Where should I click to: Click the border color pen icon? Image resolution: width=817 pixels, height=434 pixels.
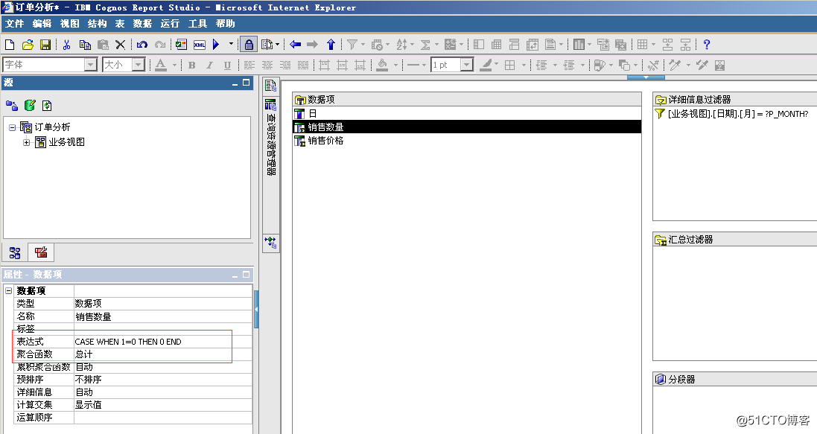[x=486, y=65]
